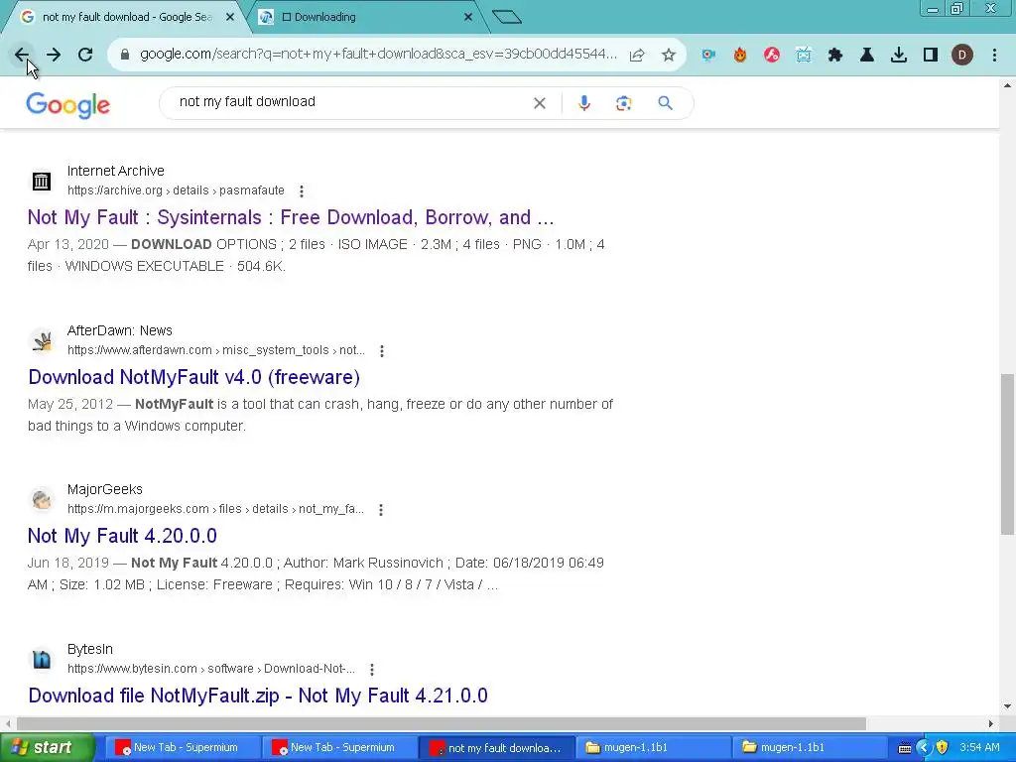Expand hidden tray icons arrow
Screen dimensions: 1016x762
click(924, 748)
